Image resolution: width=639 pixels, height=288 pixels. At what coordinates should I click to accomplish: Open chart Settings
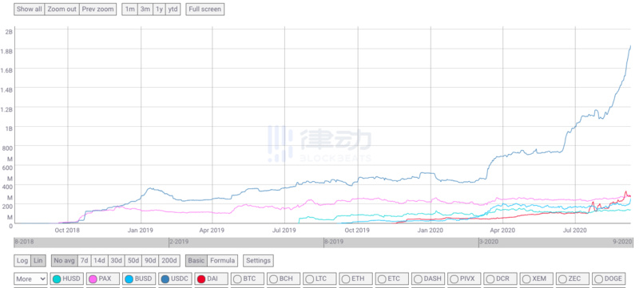click(x=258, y=260)
